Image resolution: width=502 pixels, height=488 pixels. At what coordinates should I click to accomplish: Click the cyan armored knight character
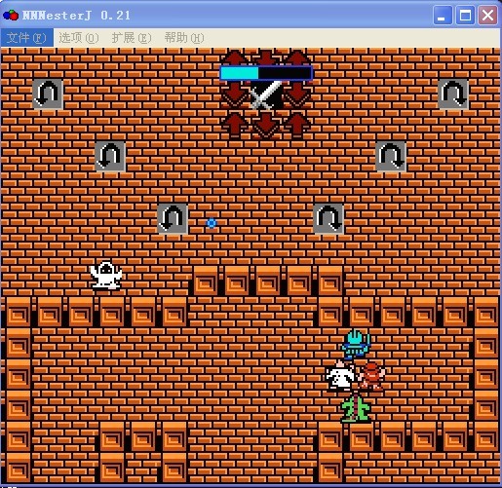pos(356,345)
